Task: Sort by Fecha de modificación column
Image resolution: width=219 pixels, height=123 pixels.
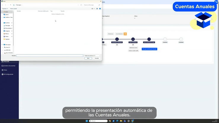Action: coord(43,11)
